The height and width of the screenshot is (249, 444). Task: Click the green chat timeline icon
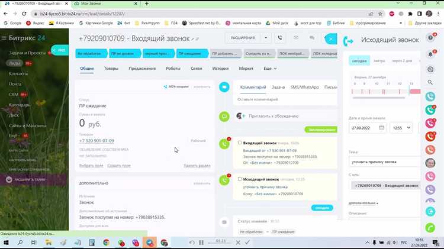click(224, 117)
